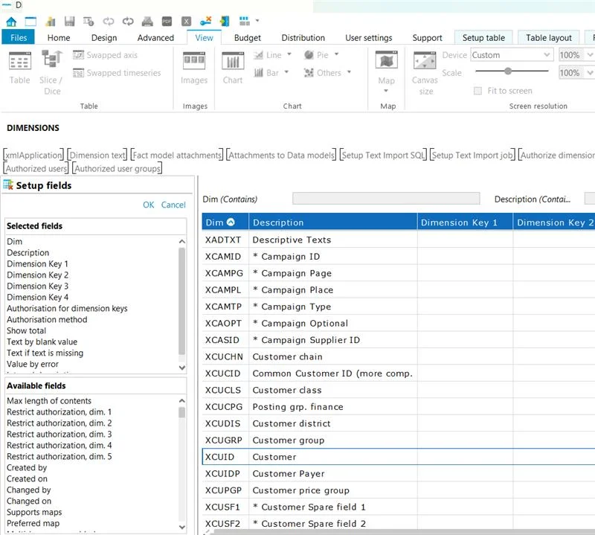Click the Description column header
595x535 pixels.
332,222
